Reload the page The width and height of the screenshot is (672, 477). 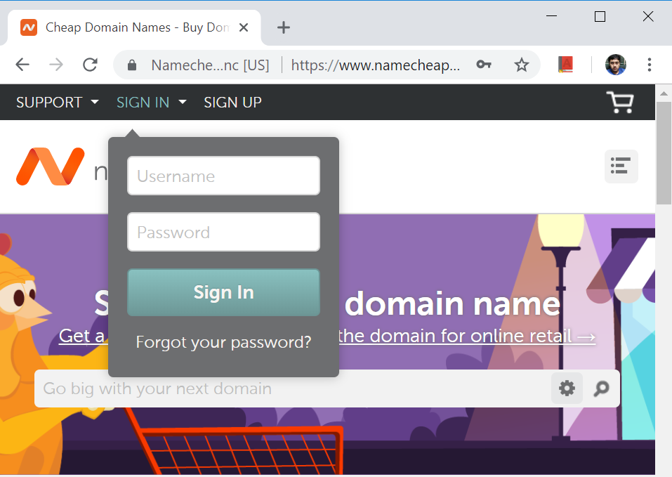coord(90,65)
